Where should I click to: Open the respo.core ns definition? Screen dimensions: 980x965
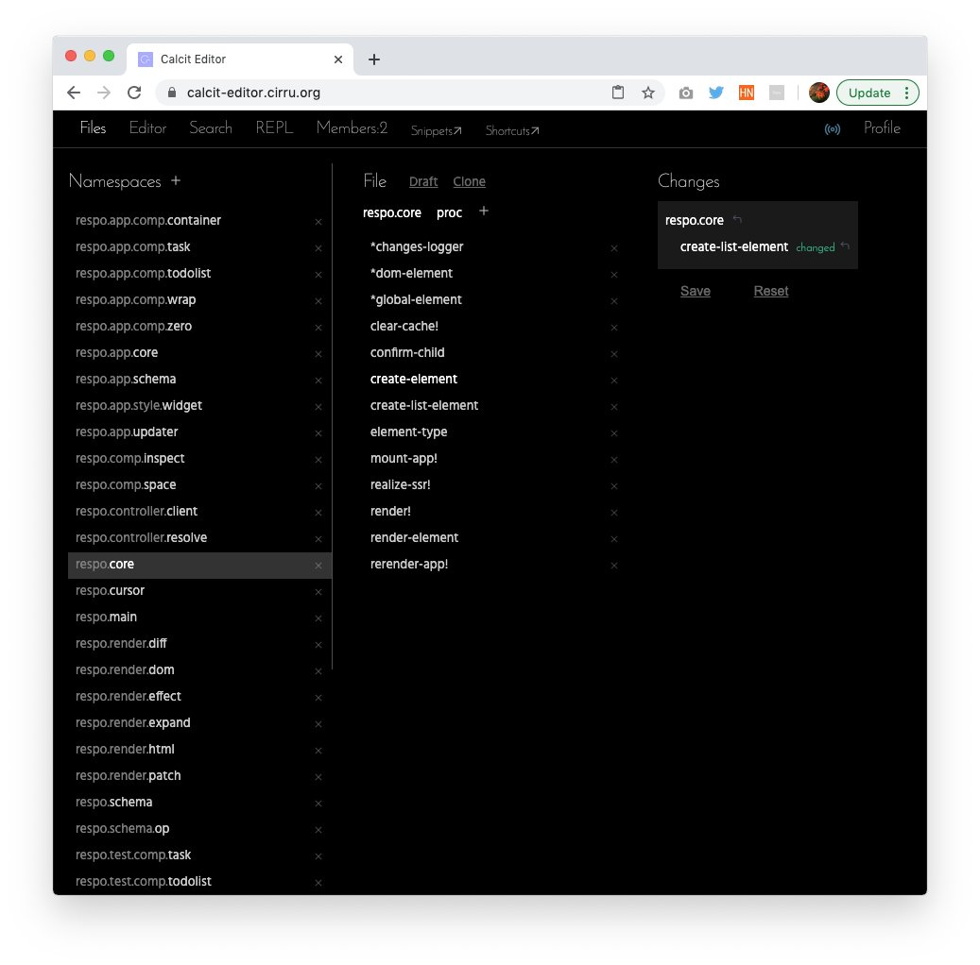[x=392, y=212]
